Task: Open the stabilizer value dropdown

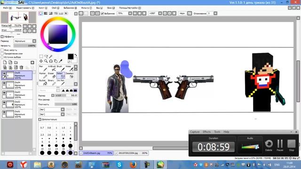Action: point(215,14)
